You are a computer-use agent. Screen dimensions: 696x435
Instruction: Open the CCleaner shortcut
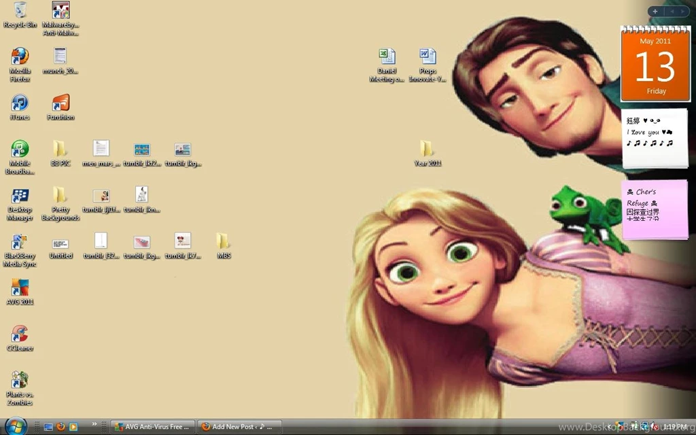pyautogui.click(x=20, y=338)
